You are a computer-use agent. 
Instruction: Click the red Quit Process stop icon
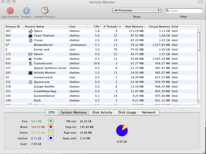(10, 11)
